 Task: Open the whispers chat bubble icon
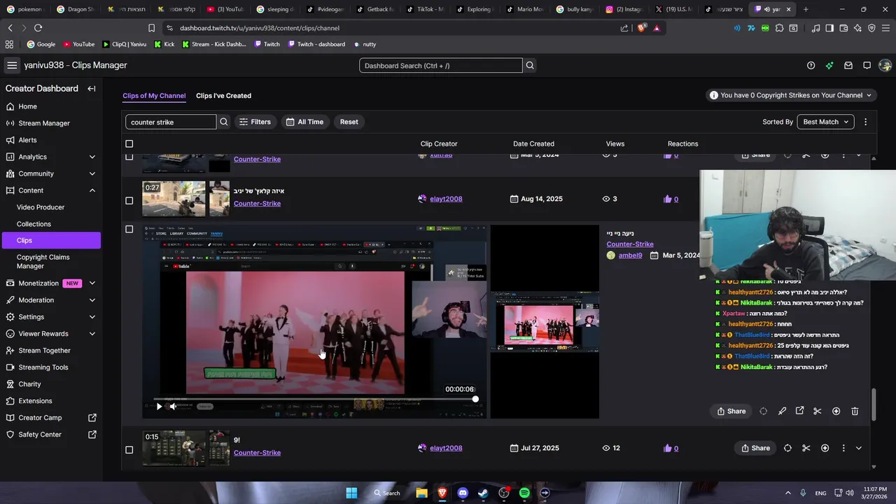867,65
